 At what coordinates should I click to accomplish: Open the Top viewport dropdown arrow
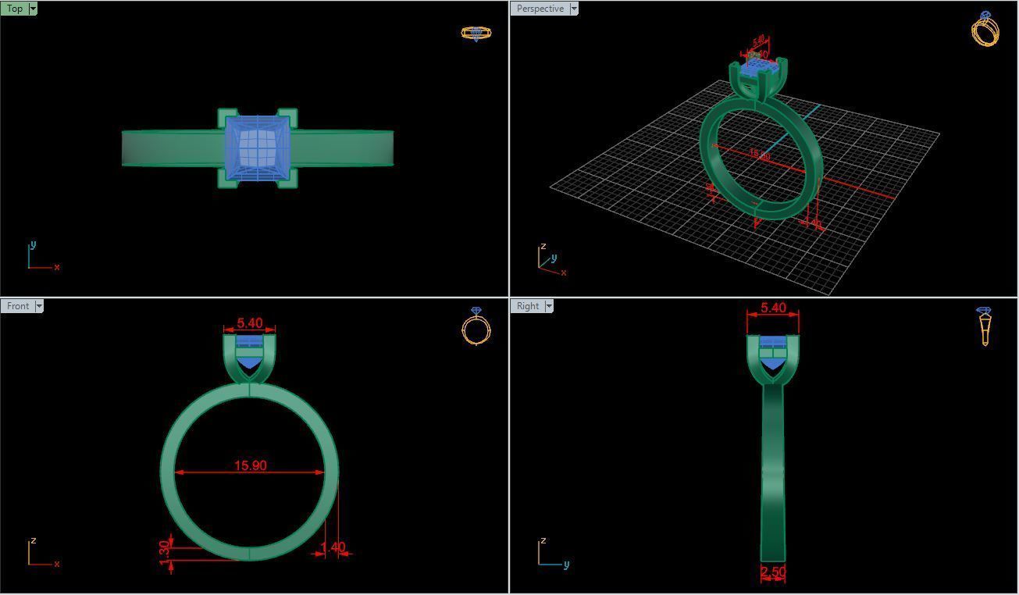click(x=33, y=9)
